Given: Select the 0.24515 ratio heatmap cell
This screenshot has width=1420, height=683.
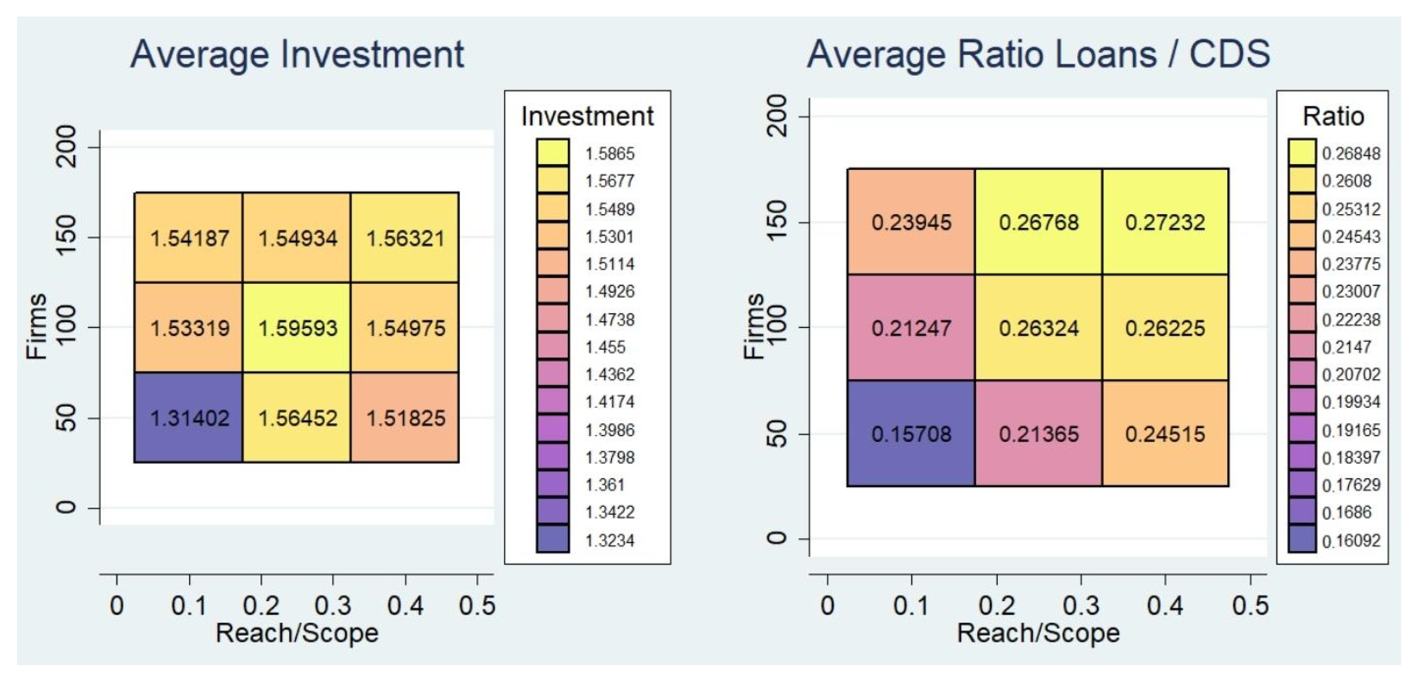Looking at the screenshot, I should pos(1165,434).
